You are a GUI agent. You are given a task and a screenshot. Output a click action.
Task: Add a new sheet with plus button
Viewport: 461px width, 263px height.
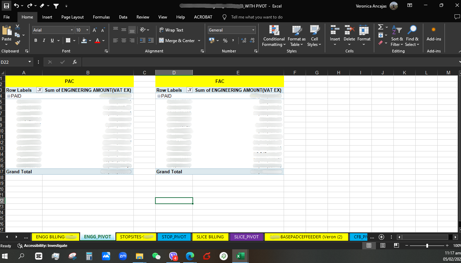[x=381, y=237]
